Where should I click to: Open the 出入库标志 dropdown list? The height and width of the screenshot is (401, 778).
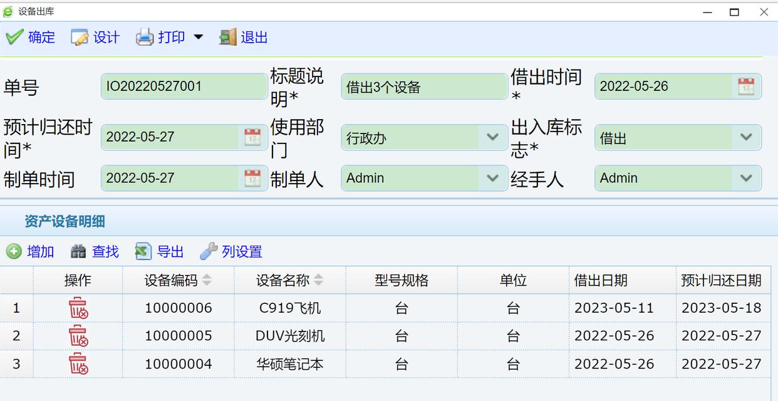coord(745,137)
